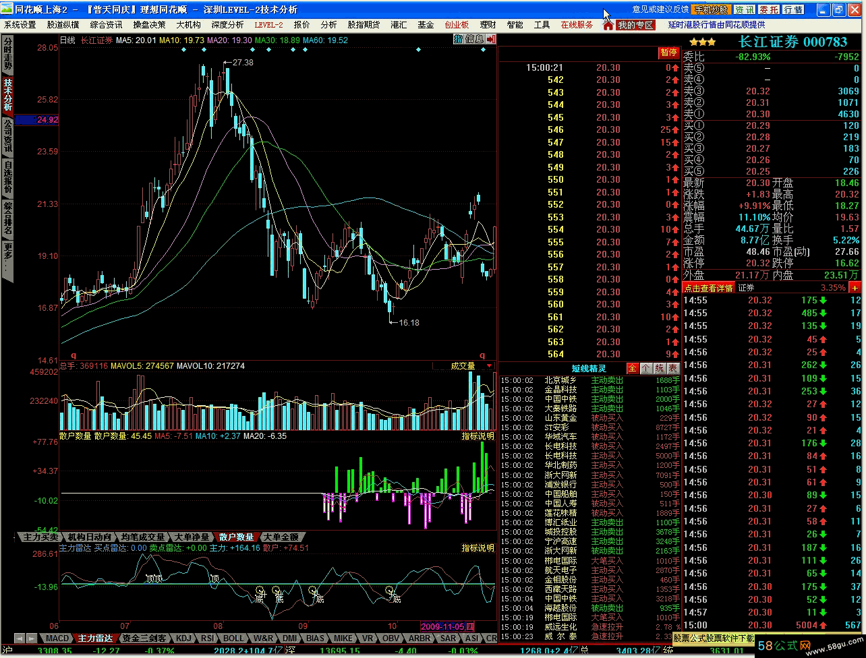Click the 统 filter button in 短线精灵
This screenshot has height=658, width=866.
tap(659, 368)
